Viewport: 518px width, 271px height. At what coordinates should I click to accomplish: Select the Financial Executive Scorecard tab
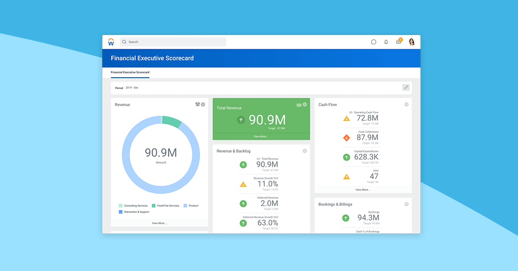(130, 72)
